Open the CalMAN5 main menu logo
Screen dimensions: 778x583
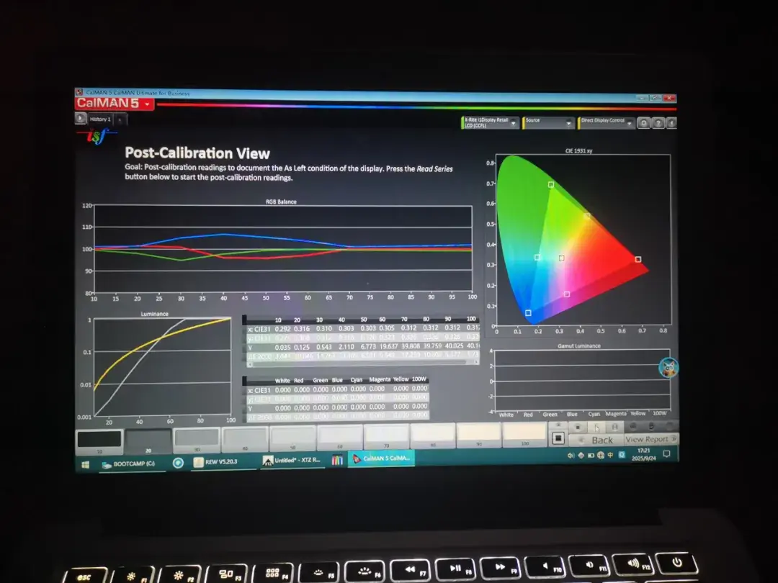pyautogui.click(x=115, y=103)
